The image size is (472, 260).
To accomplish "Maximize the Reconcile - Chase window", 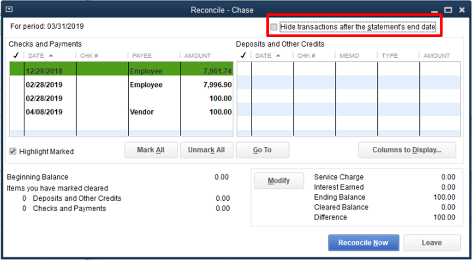I will tap(448, 10).
